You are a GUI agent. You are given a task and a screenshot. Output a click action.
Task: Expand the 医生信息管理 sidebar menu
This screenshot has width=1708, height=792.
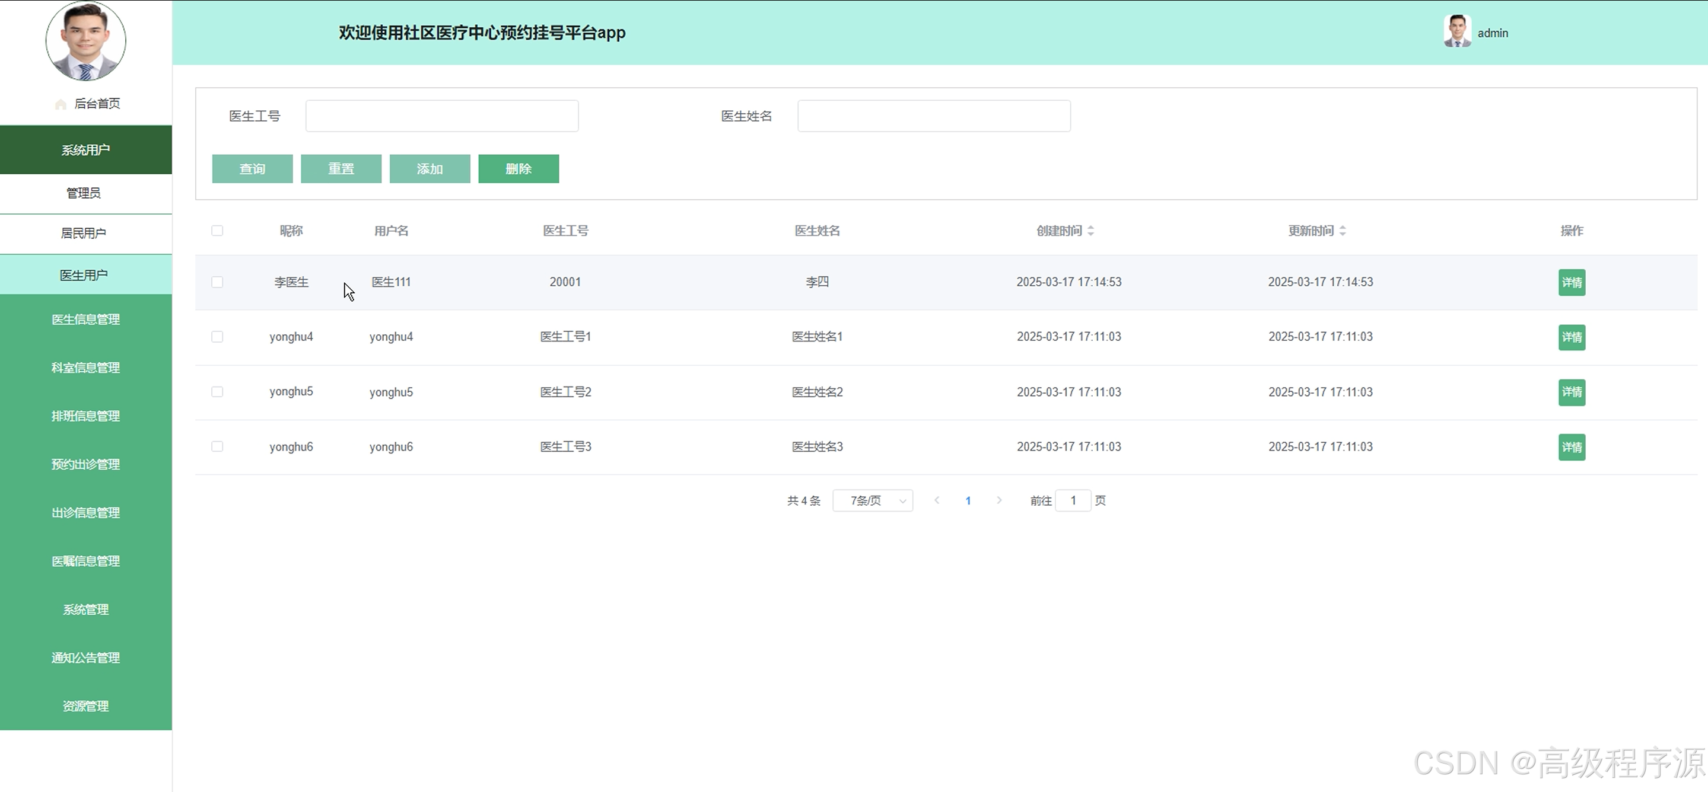click(x=85, y=320)
